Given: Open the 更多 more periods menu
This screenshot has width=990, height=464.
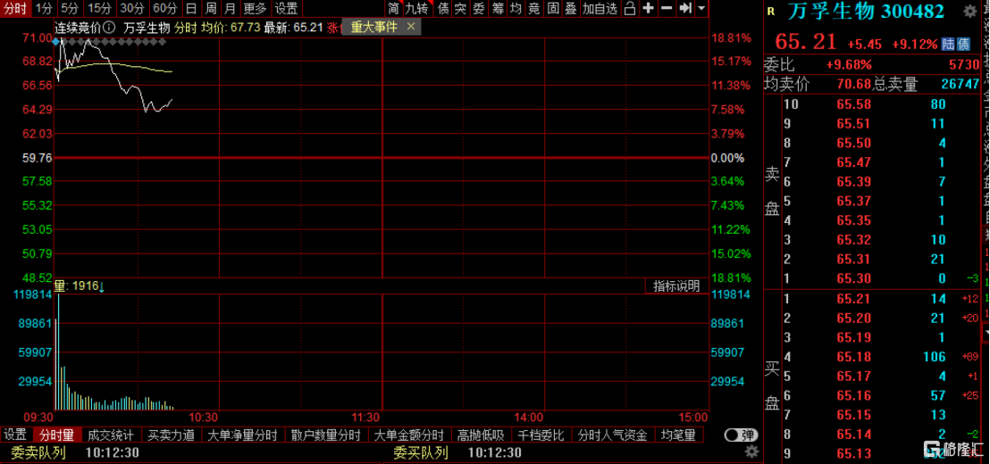Looking at the screenshot, I should pyautogui.click(x=255, y=8).
